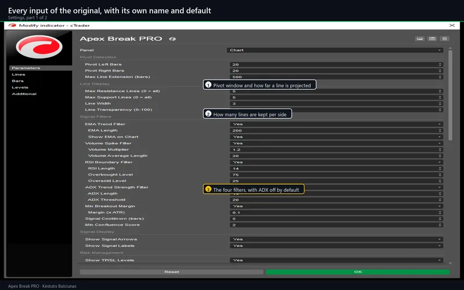Click the cTrader icon in the title bar
The width and height of the screenshot is (464, 290).
[x=12, y=26]
